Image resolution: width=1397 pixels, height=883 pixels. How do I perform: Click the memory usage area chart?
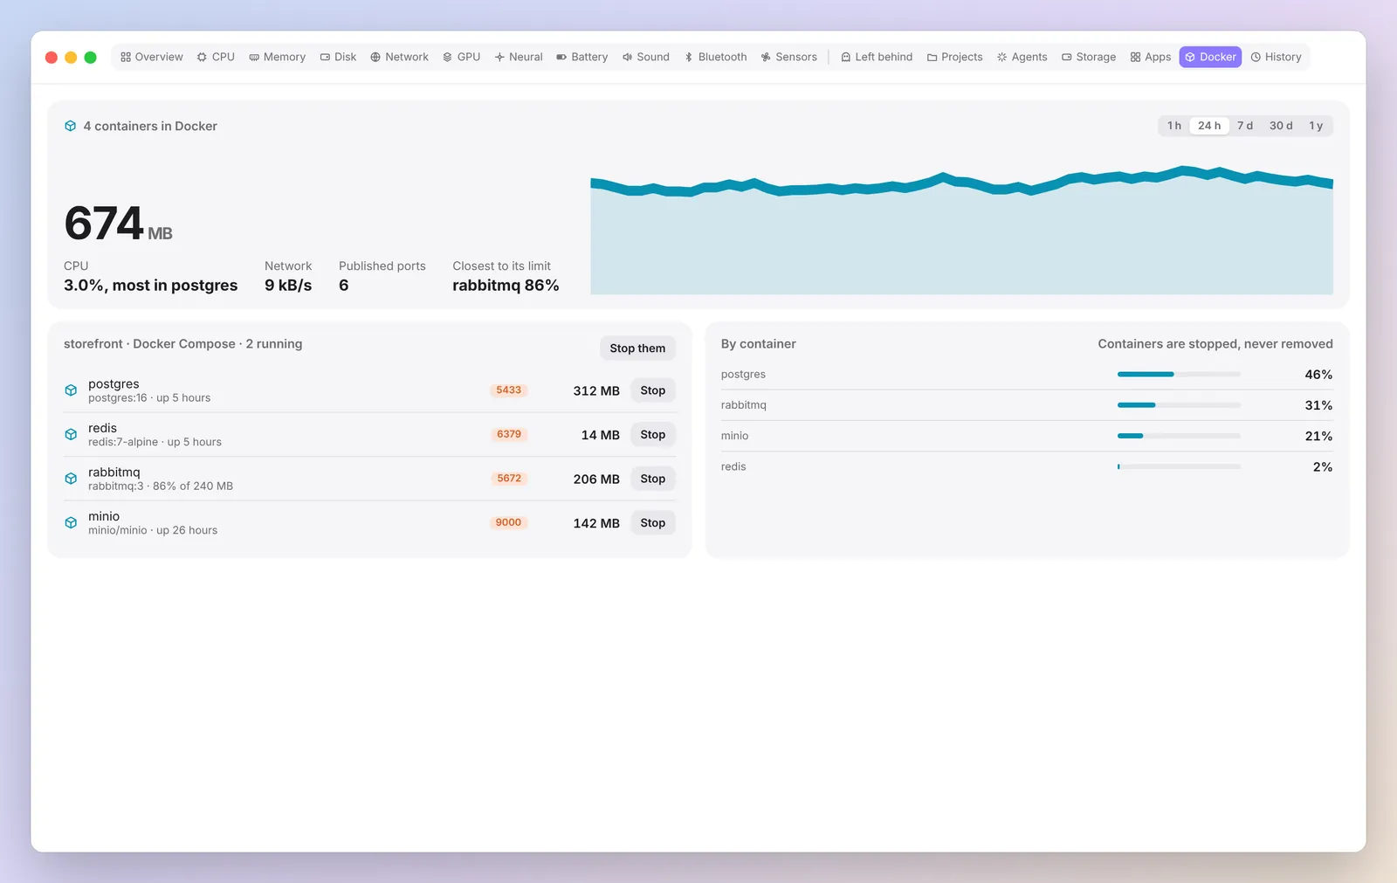961,230
